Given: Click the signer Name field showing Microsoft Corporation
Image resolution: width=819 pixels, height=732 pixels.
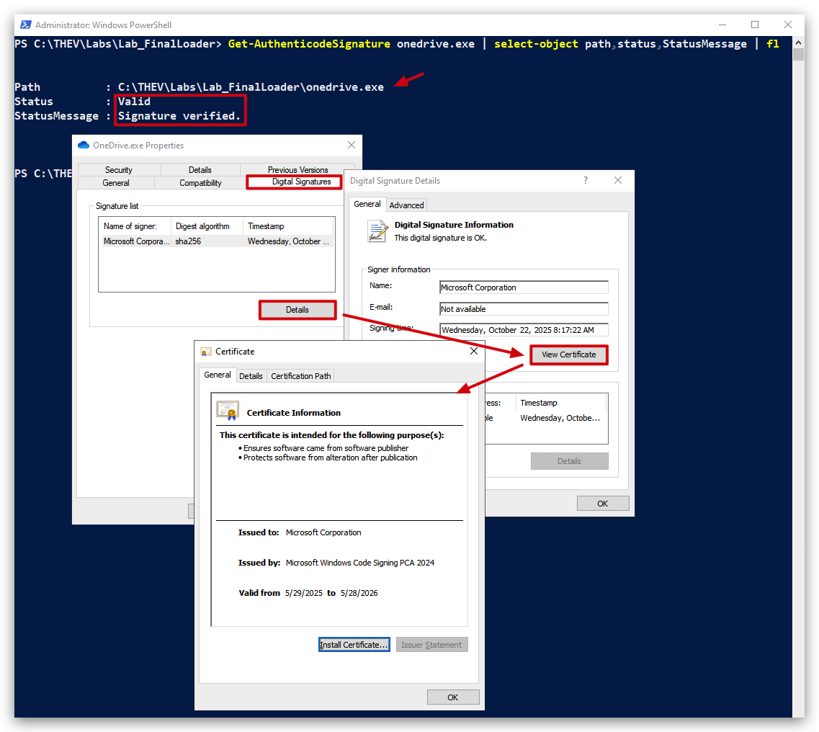Looking at the screenshot, I should coord(524,287).
